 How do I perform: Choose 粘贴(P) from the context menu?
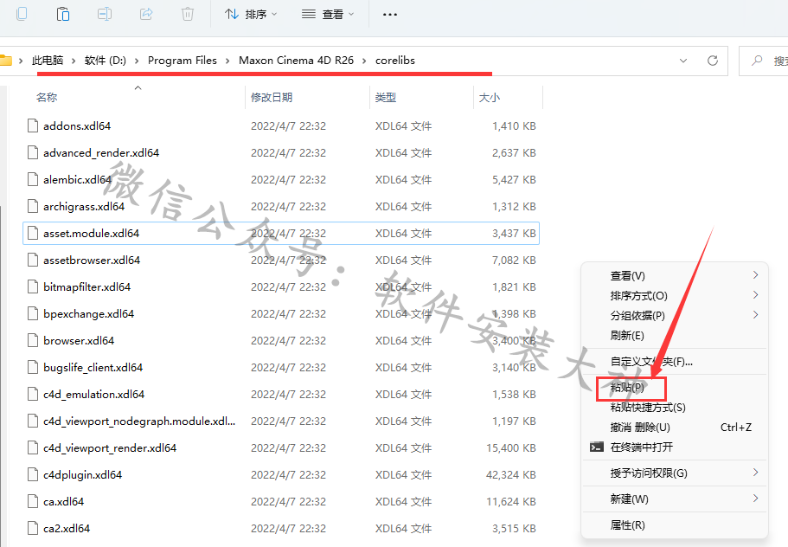coord(627,388)
